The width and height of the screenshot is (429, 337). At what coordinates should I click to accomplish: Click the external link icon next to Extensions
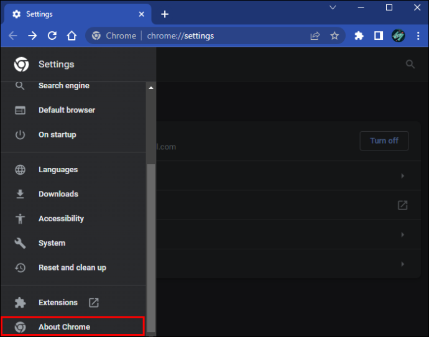click(x=93, y=303)
